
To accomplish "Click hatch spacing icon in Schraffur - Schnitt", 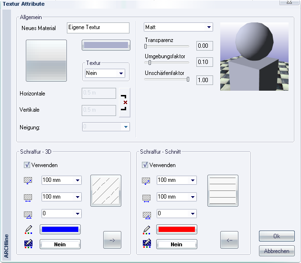I will [x=146, y=198].
